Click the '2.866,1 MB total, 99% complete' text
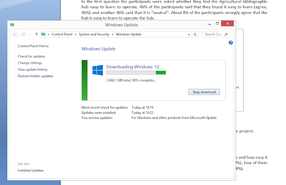 (131, 80)
